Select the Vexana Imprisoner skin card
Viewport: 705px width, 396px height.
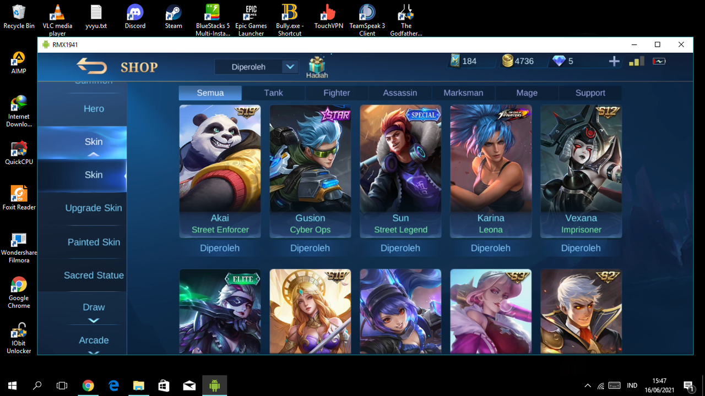point(581,171)
